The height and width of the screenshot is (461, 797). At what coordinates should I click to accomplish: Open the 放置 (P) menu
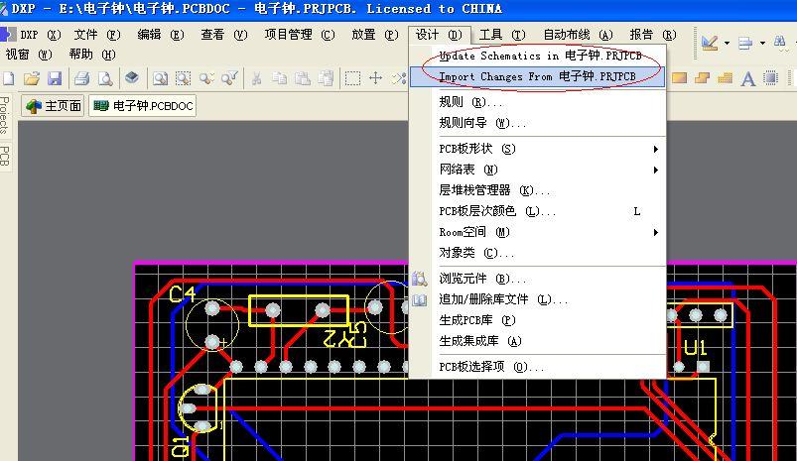pos(375,35)
